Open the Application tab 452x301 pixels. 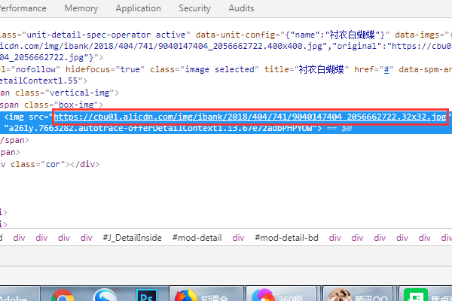point(139,8)
